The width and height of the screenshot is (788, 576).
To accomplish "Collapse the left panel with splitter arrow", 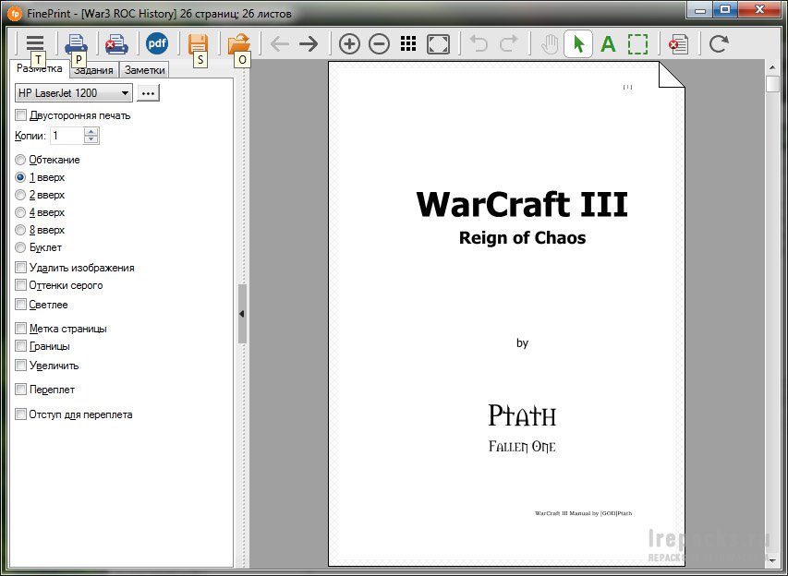I will [x=242, y=314].
